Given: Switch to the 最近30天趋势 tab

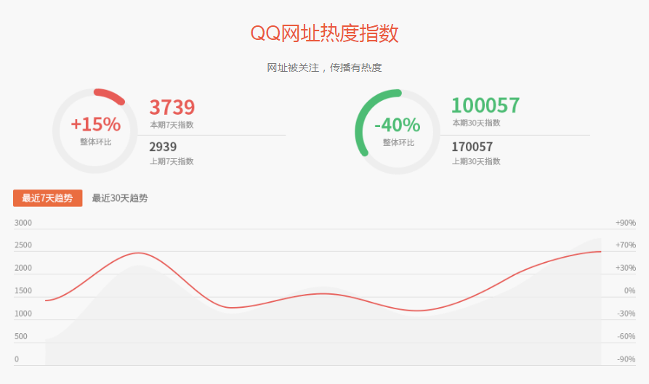Looking at the screenshot, I should coord(120,198).
